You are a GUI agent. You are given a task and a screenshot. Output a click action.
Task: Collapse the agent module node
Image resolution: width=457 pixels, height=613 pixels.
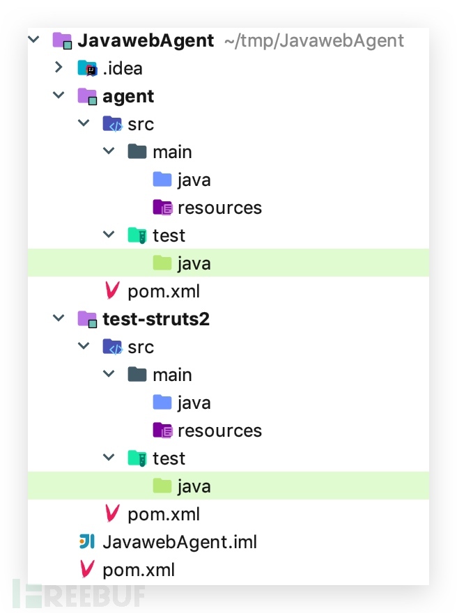click(59, 96)
